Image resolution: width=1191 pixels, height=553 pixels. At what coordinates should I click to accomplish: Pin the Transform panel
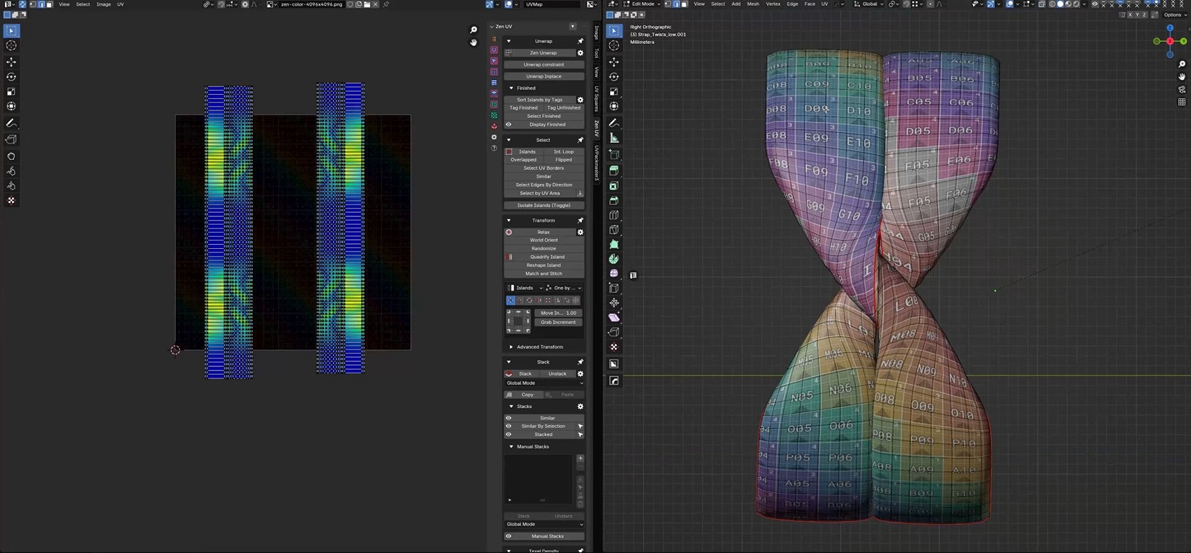(580, 221)
